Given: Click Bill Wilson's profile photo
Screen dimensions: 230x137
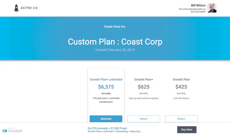Looking at the screenshot, I should tap(212, 8).
